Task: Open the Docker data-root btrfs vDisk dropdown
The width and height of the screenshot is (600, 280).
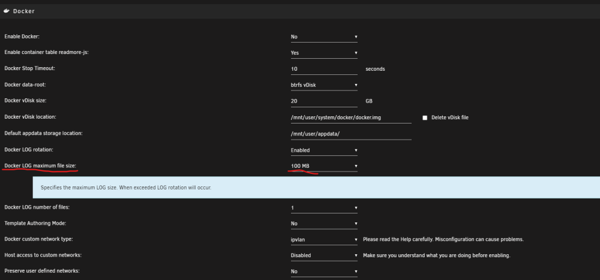Action: 324,85
